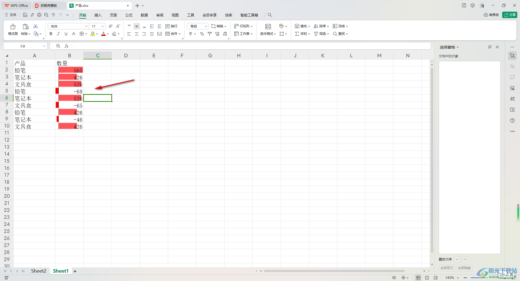The width and height of the screenshot is (520, 281).
Task: Toggle Wrap Text (换行)
Action: (x=171, y=26)
